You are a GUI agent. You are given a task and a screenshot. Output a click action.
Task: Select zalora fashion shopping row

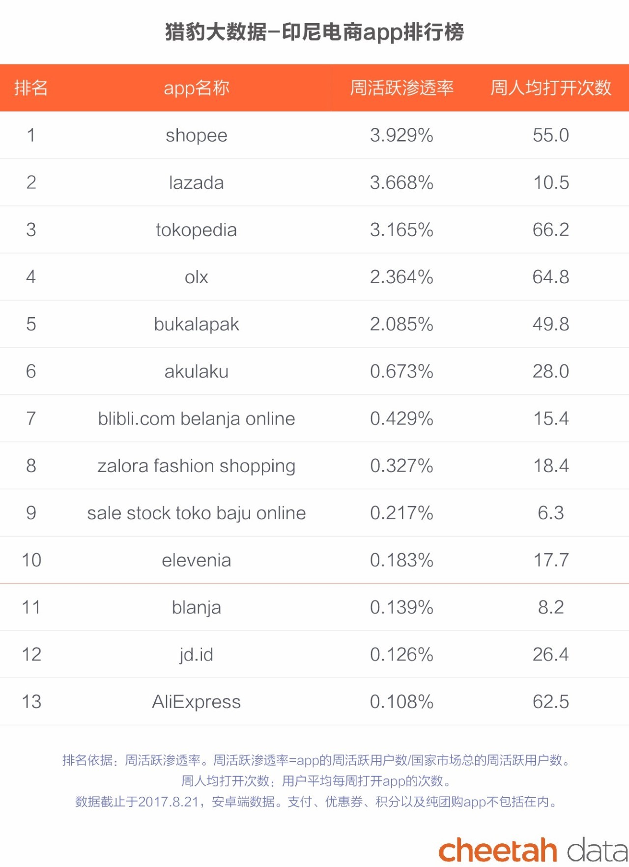click(x=197, y=466)
